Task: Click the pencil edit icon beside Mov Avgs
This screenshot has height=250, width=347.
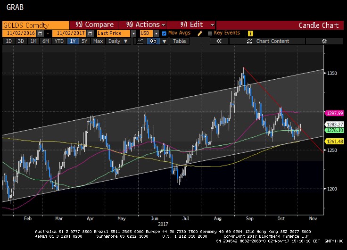Action: 200,33
